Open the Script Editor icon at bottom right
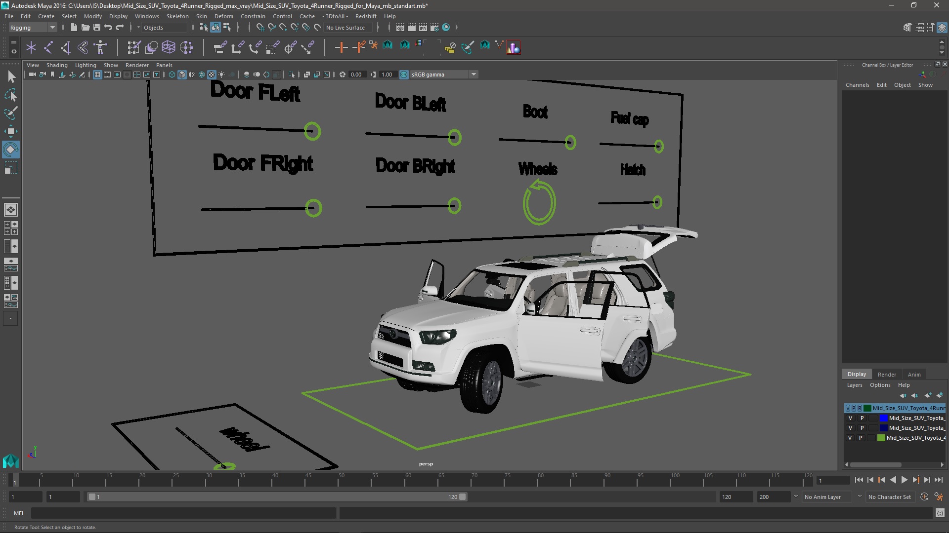Image resolution: width=949 pixels, height=533 pixels. (x=940, y=513)
